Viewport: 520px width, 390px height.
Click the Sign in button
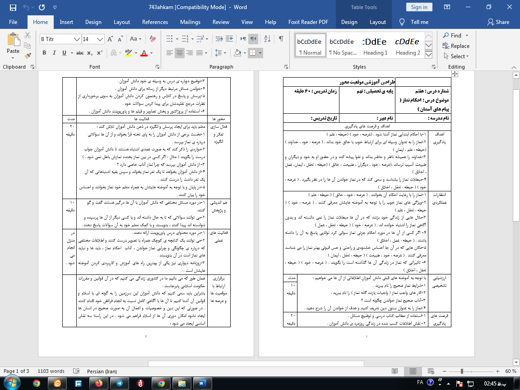[419, 7]
